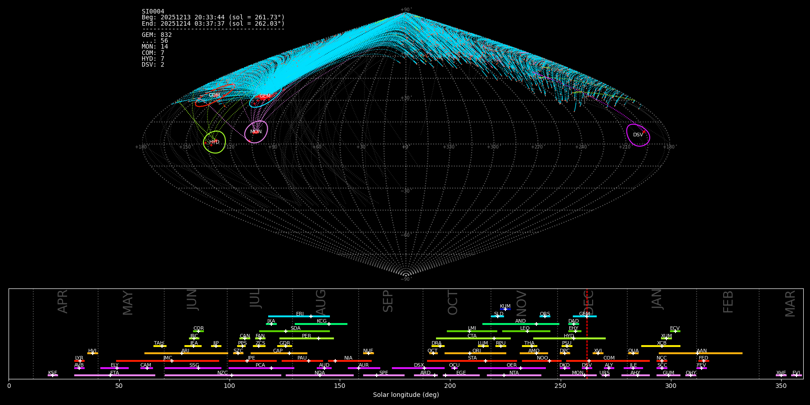
Task: Click the KUM peak cross marker
Action: click(x=505, y=309)
